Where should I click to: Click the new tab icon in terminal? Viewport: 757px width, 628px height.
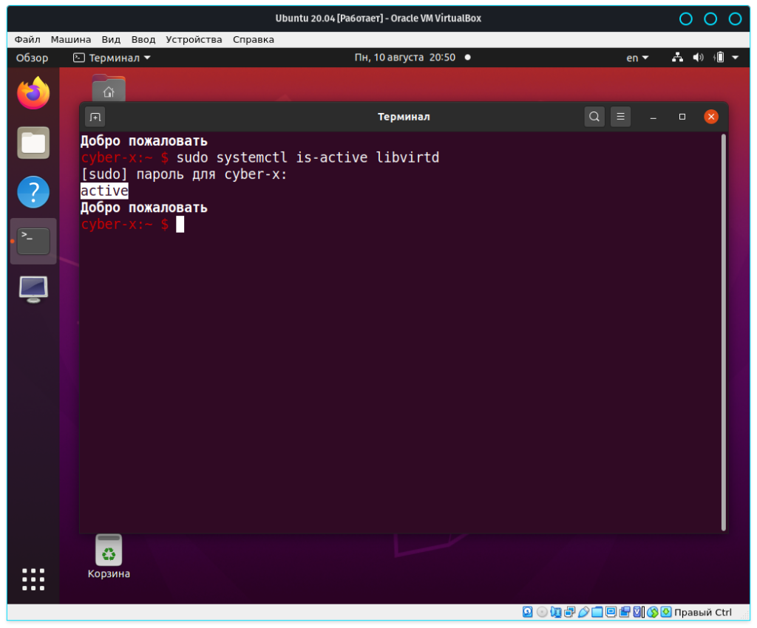point(95,117)
